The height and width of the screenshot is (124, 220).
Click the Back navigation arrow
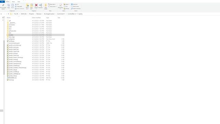pos(1,14)
